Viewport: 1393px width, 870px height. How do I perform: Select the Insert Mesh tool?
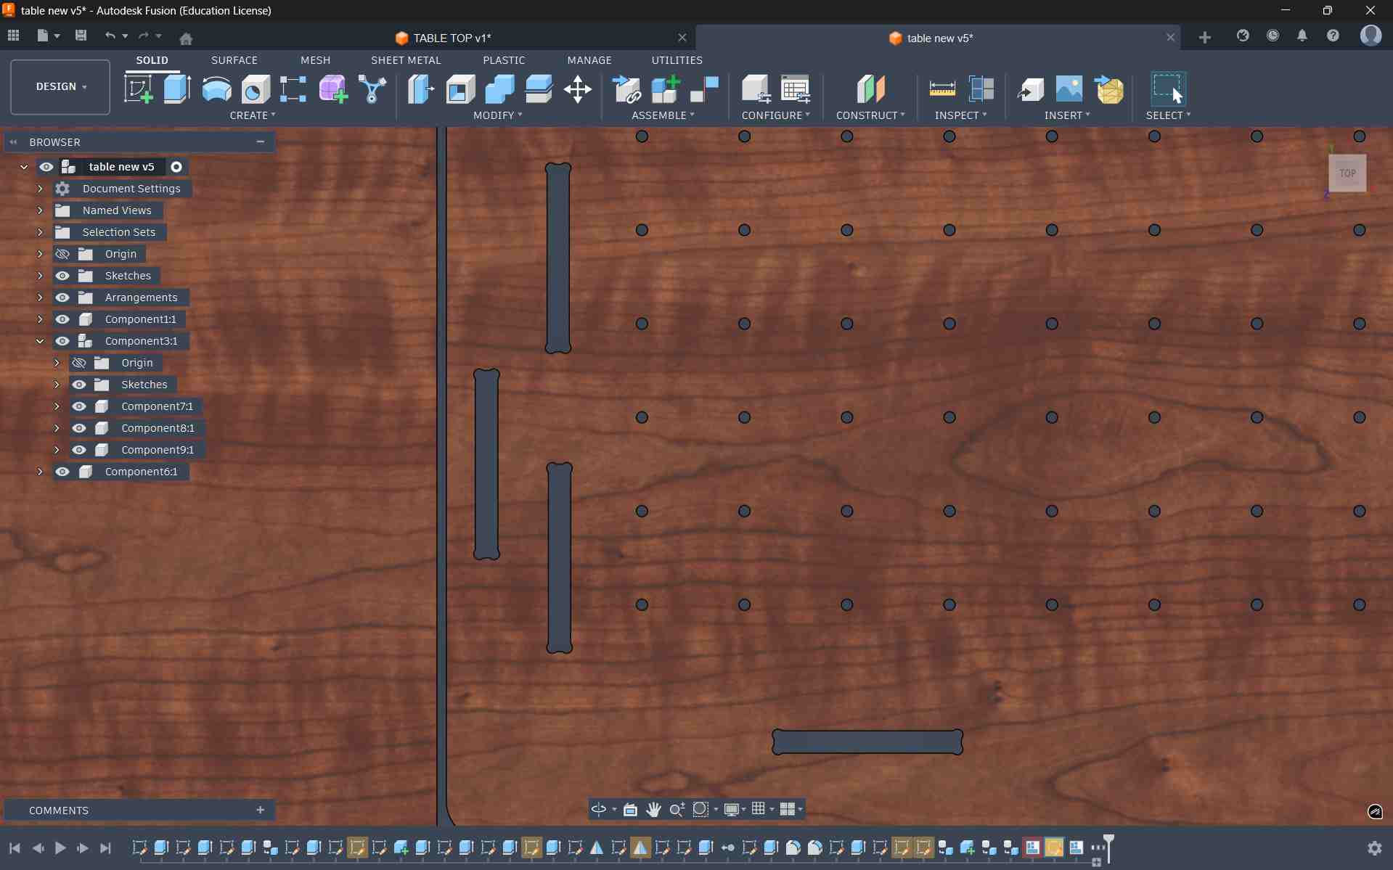[1108, 89]
